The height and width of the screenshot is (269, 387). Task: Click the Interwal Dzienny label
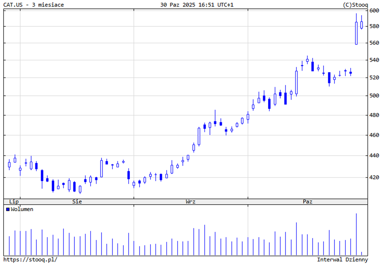click(x=342, y=259)
